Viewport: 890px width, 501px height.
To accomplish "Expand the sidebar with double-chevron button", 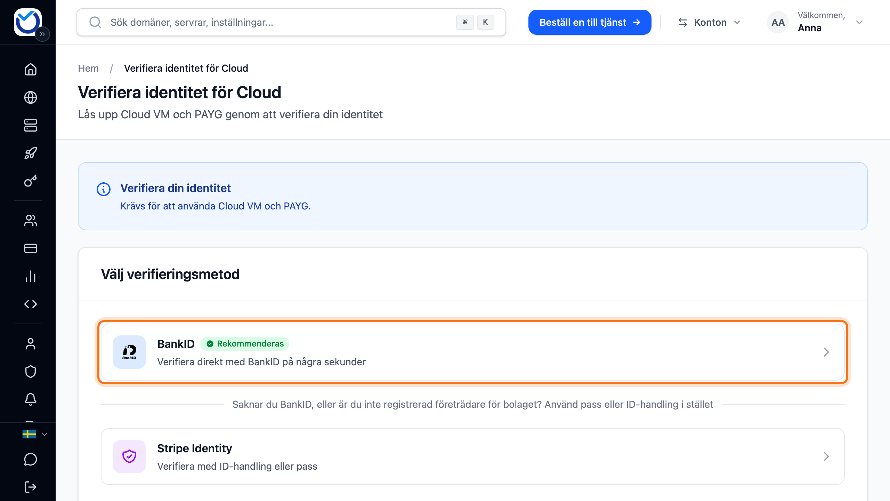I will pyautogui.click(x=42, y=34).
